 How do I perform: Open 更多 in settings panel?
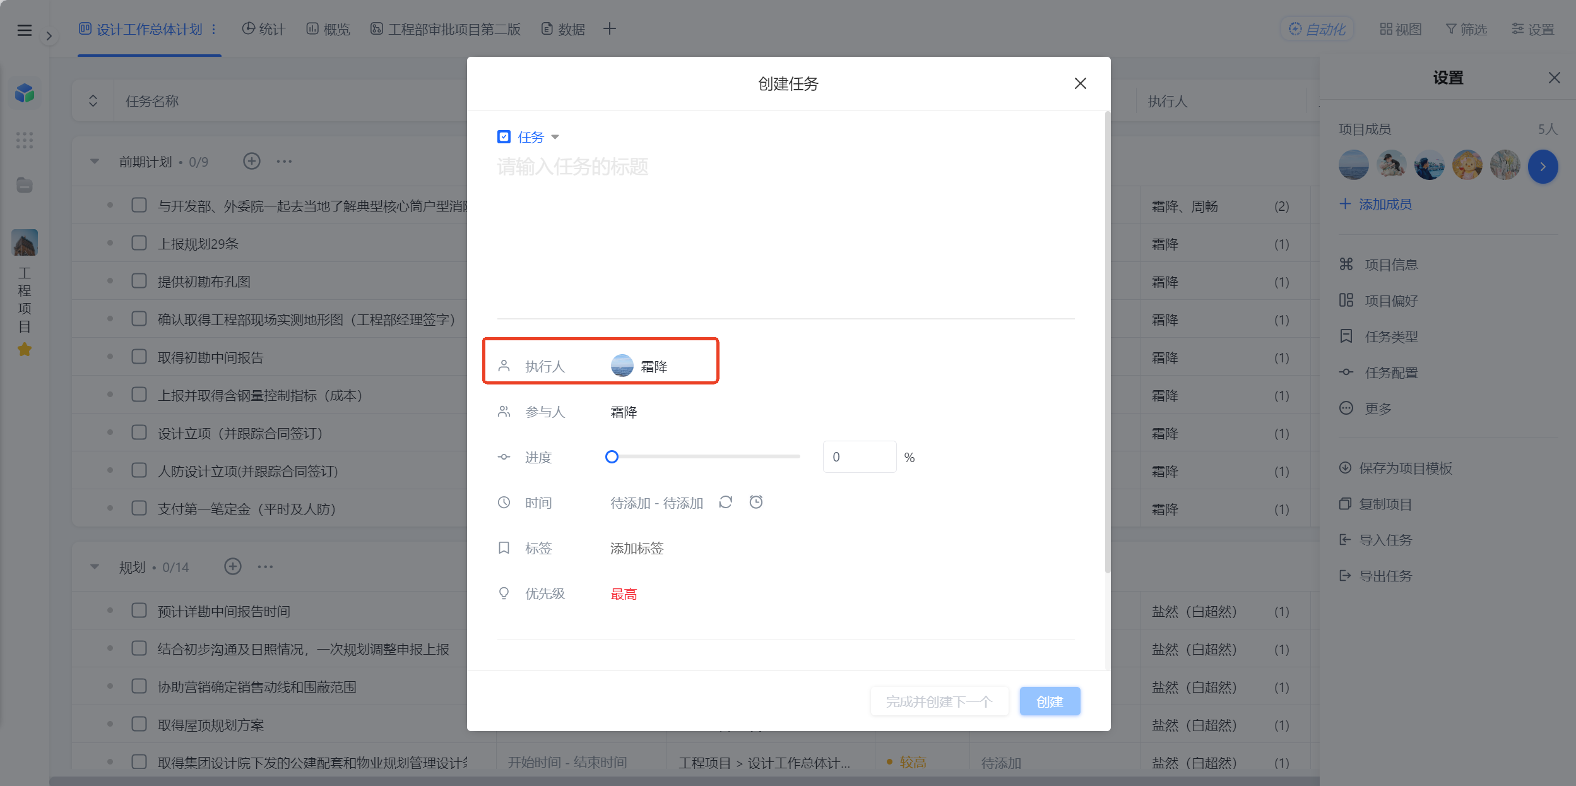click(x=1365, y=409)
